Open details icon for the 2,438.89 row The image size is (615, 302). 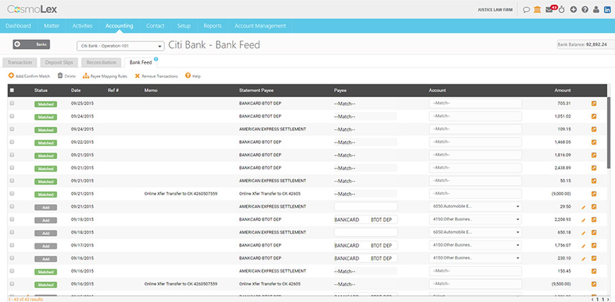(x=594, y=168)
